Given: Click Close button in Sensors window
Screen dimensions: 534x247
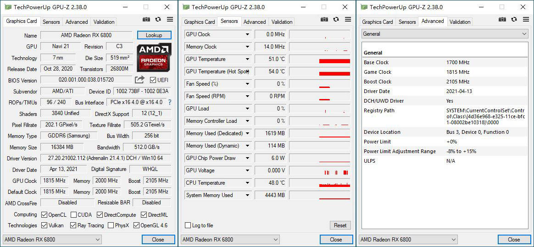Looking at the screenshot, I should coord(336,240).
